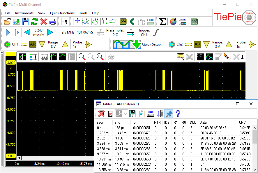Screen dimensions: 258x173
Task: Click the blue help question mark icon
Action: [x=178, y=113]
